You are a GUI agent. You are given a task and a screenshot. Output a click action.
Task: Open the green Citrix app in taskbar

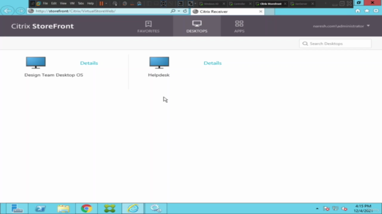pos(110,209)
